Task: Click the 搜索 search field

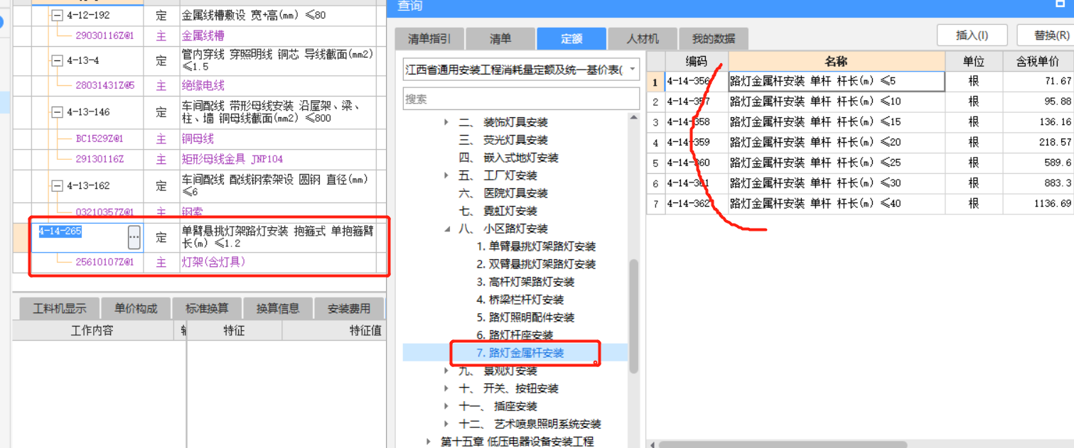Action: [521, 99]
